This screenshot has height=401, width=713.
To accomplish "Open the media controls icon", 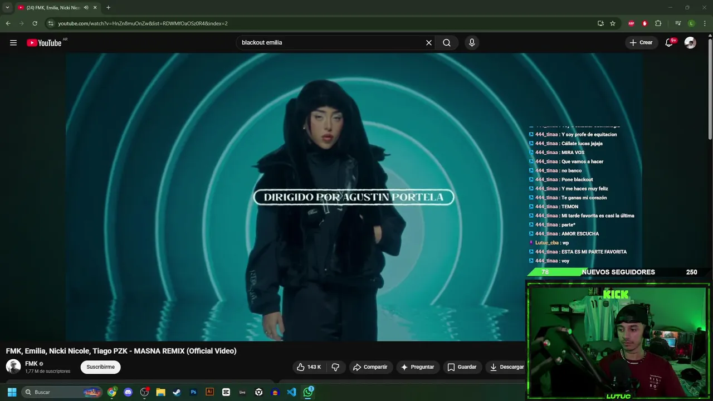I will click(x=678, y=23).
